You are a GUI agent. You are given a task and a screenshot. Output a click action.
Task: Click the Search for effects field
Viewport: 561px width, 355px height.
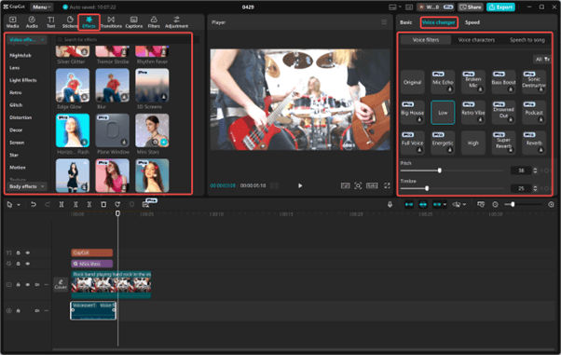click(x=127, y=39)
